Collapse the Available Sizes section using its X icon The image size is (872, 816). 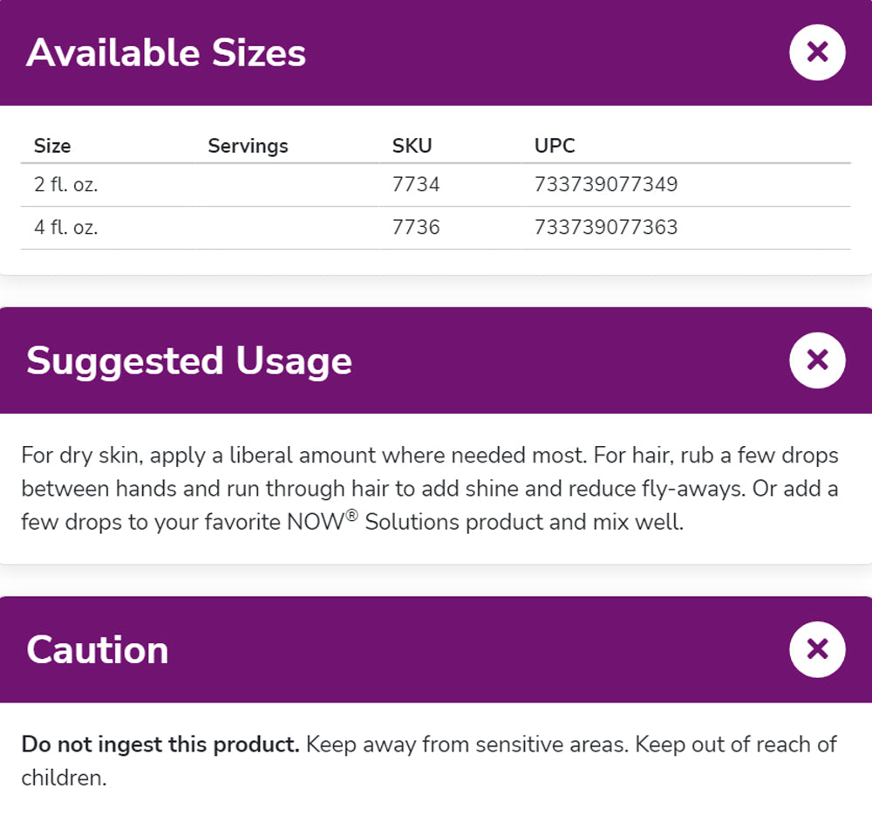point(817,52)
